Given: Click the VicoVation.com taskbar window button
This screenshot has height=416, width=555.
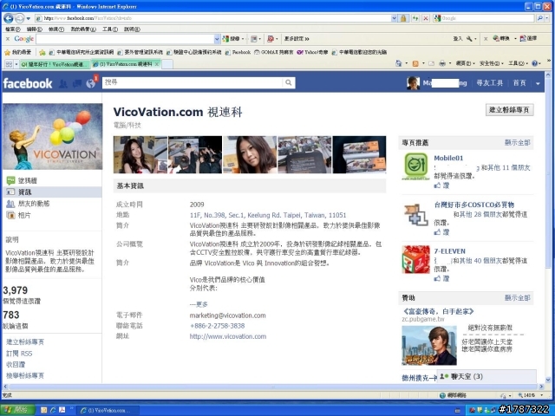Looking at the screenshot, I should (x=108, y=410).
